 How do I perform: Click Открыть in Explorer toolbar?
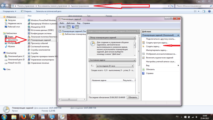(26, 11)
